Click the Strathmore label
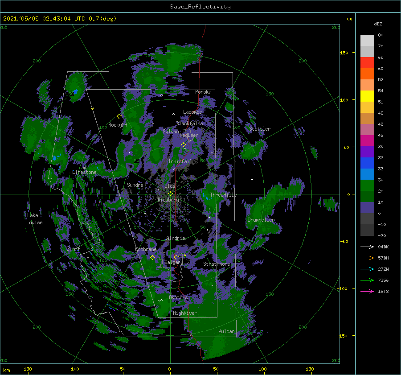401x375 pixels. point(217,264)
